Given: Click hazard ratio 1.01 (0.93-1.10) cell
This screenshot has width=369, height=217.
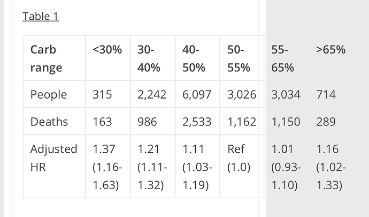Looking at the screenshot, I should pyautogui.click(x=286, y=166).
